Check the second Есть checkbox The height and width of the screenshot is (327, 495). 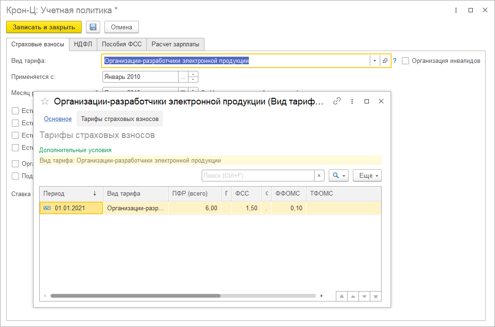pos(15,123)
